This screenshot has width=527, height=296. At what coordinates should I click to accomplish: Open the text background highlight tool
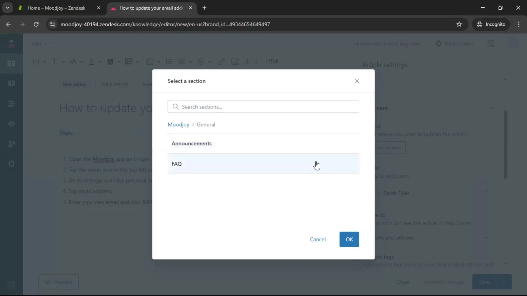click(x=113, y=62)
